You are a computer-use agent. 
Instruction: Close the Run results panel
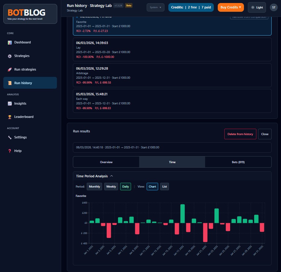click(x=265, y=134)
